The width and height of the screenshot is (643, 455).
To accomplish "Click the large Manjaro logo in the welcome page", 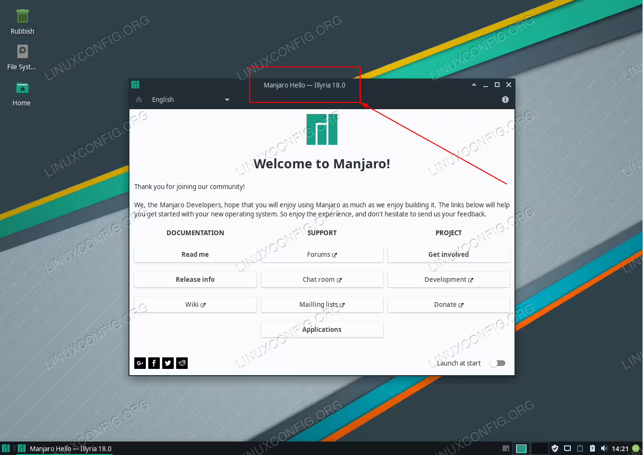I will (322, 129).
